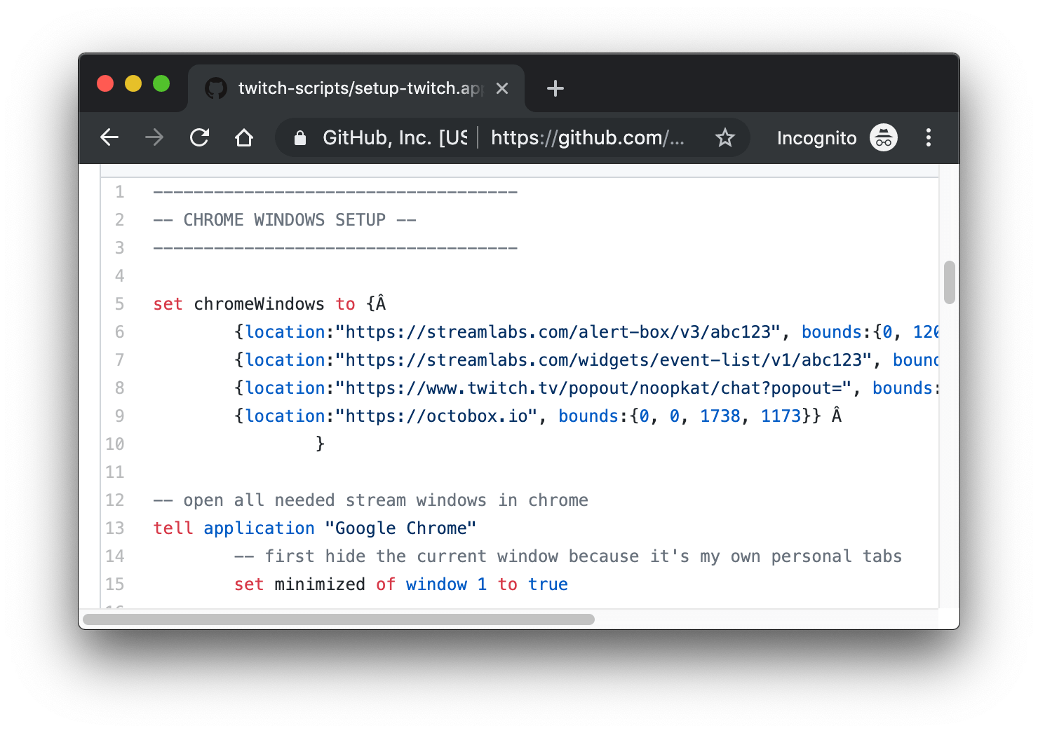Bookmark this page with the star
Screen dimensions: 1038x733
point(724,137)
